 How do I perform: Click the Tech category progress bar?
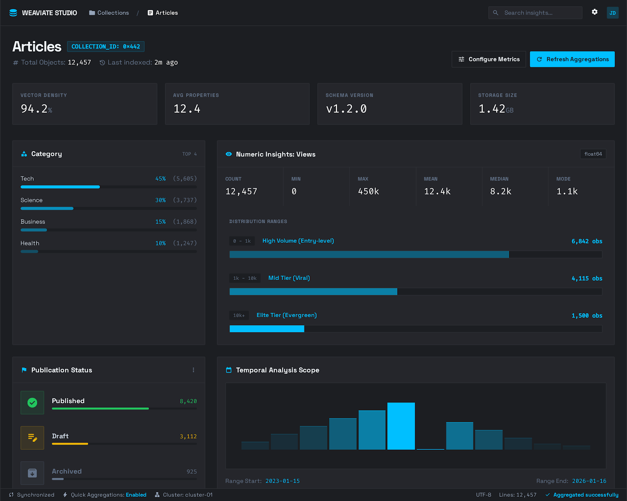click(109, 187)
